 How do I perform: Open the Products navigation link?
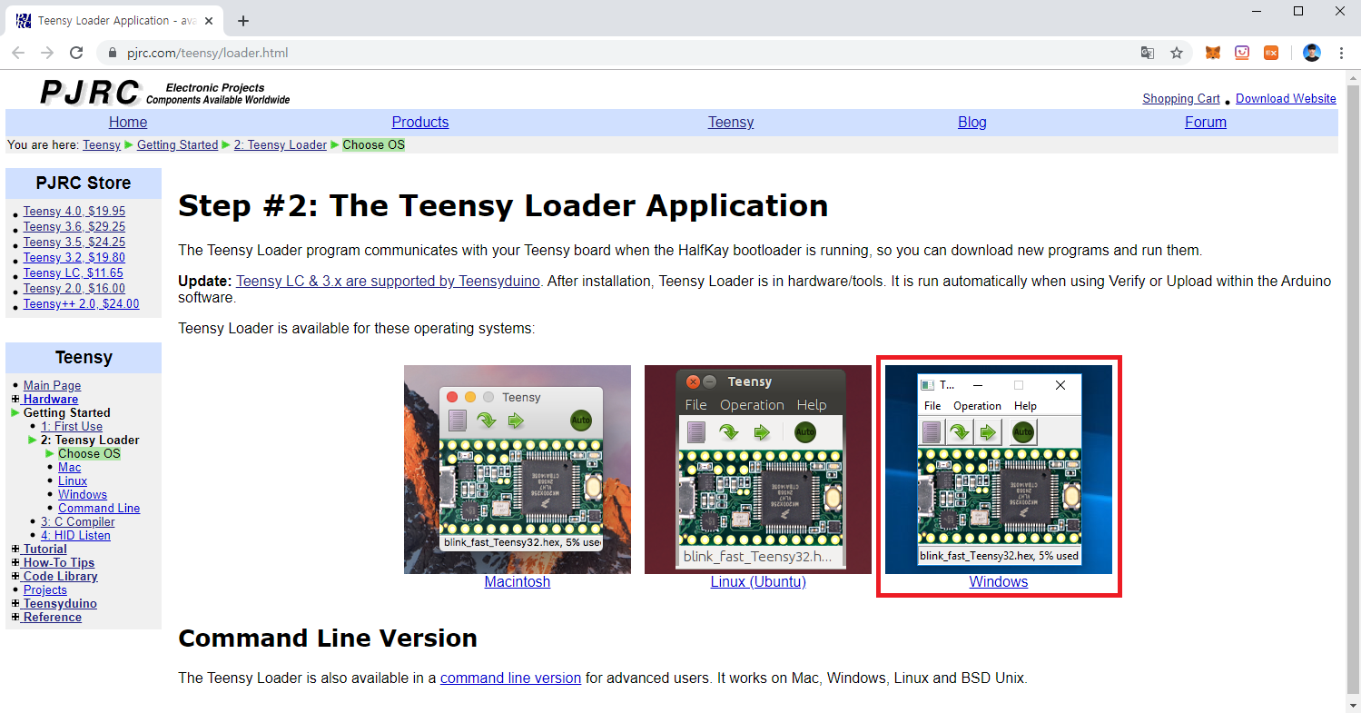coord(420,122)
